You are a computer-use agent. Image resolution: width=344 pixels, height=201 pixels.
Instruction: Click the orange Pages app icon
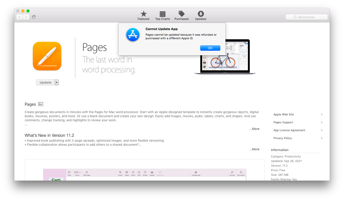pyautogui.click(x=47, y=56)
